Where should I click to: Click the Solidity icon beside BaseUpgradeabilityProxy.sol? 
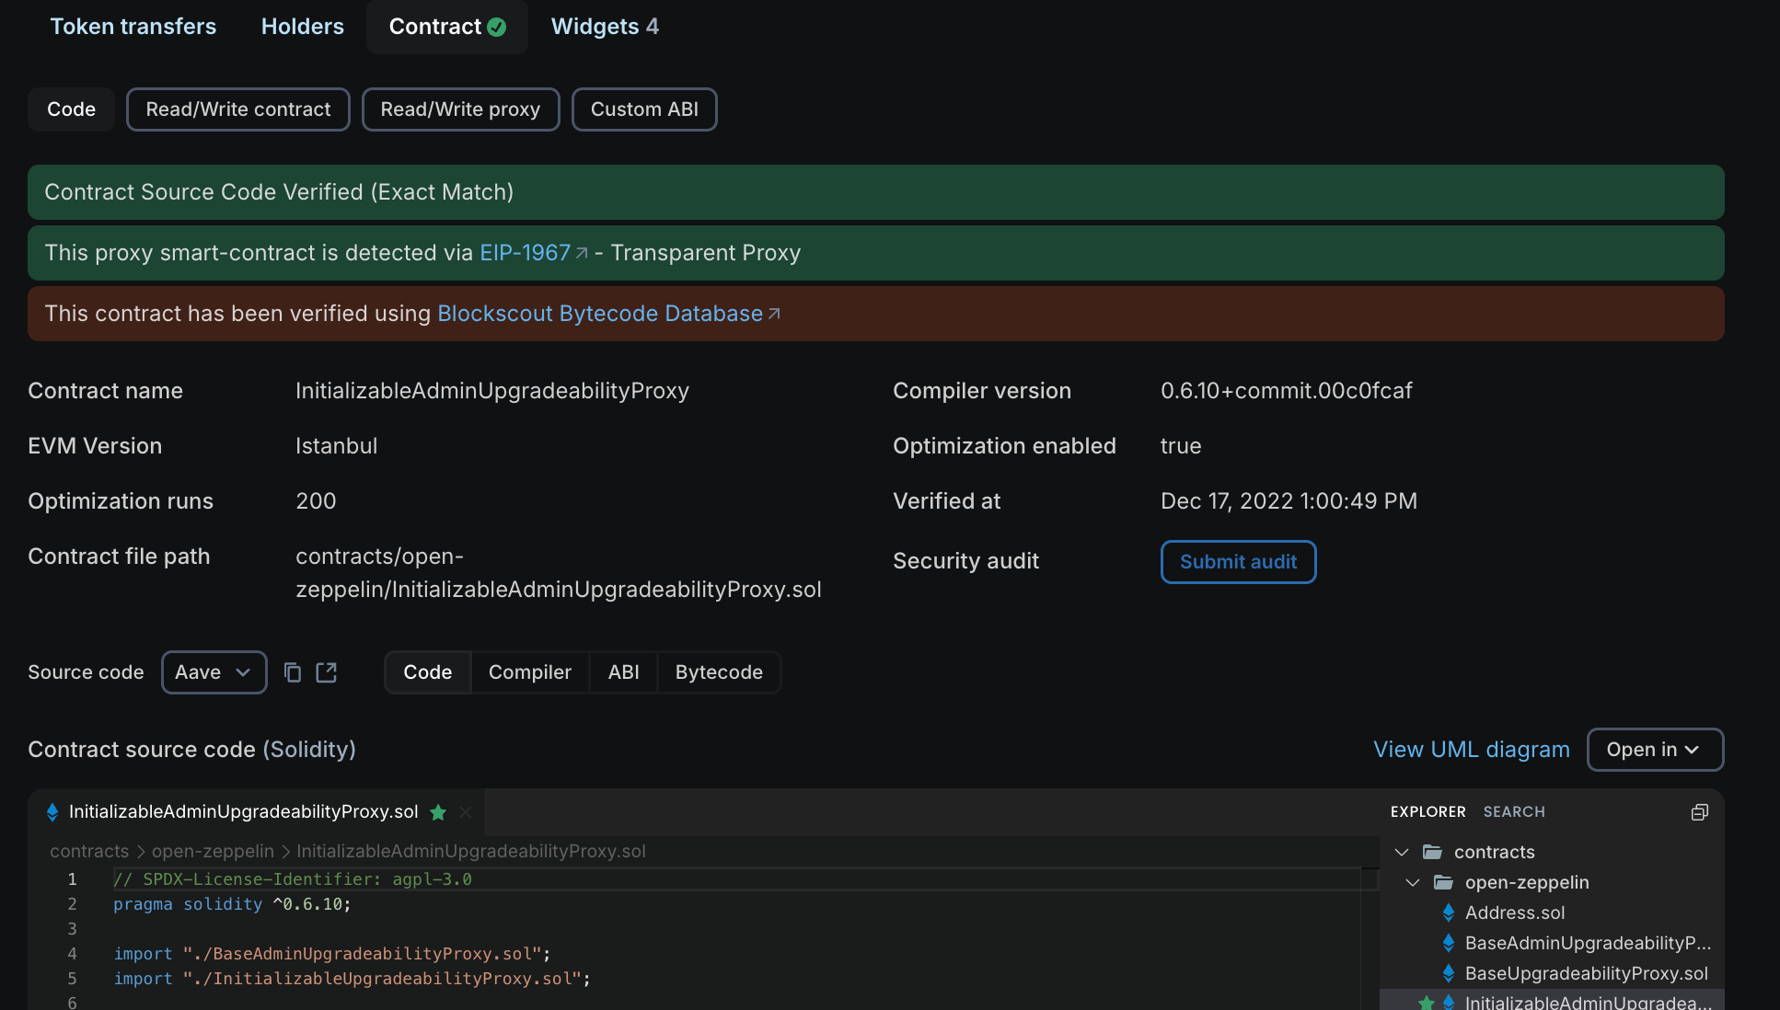coord(1449,973)
